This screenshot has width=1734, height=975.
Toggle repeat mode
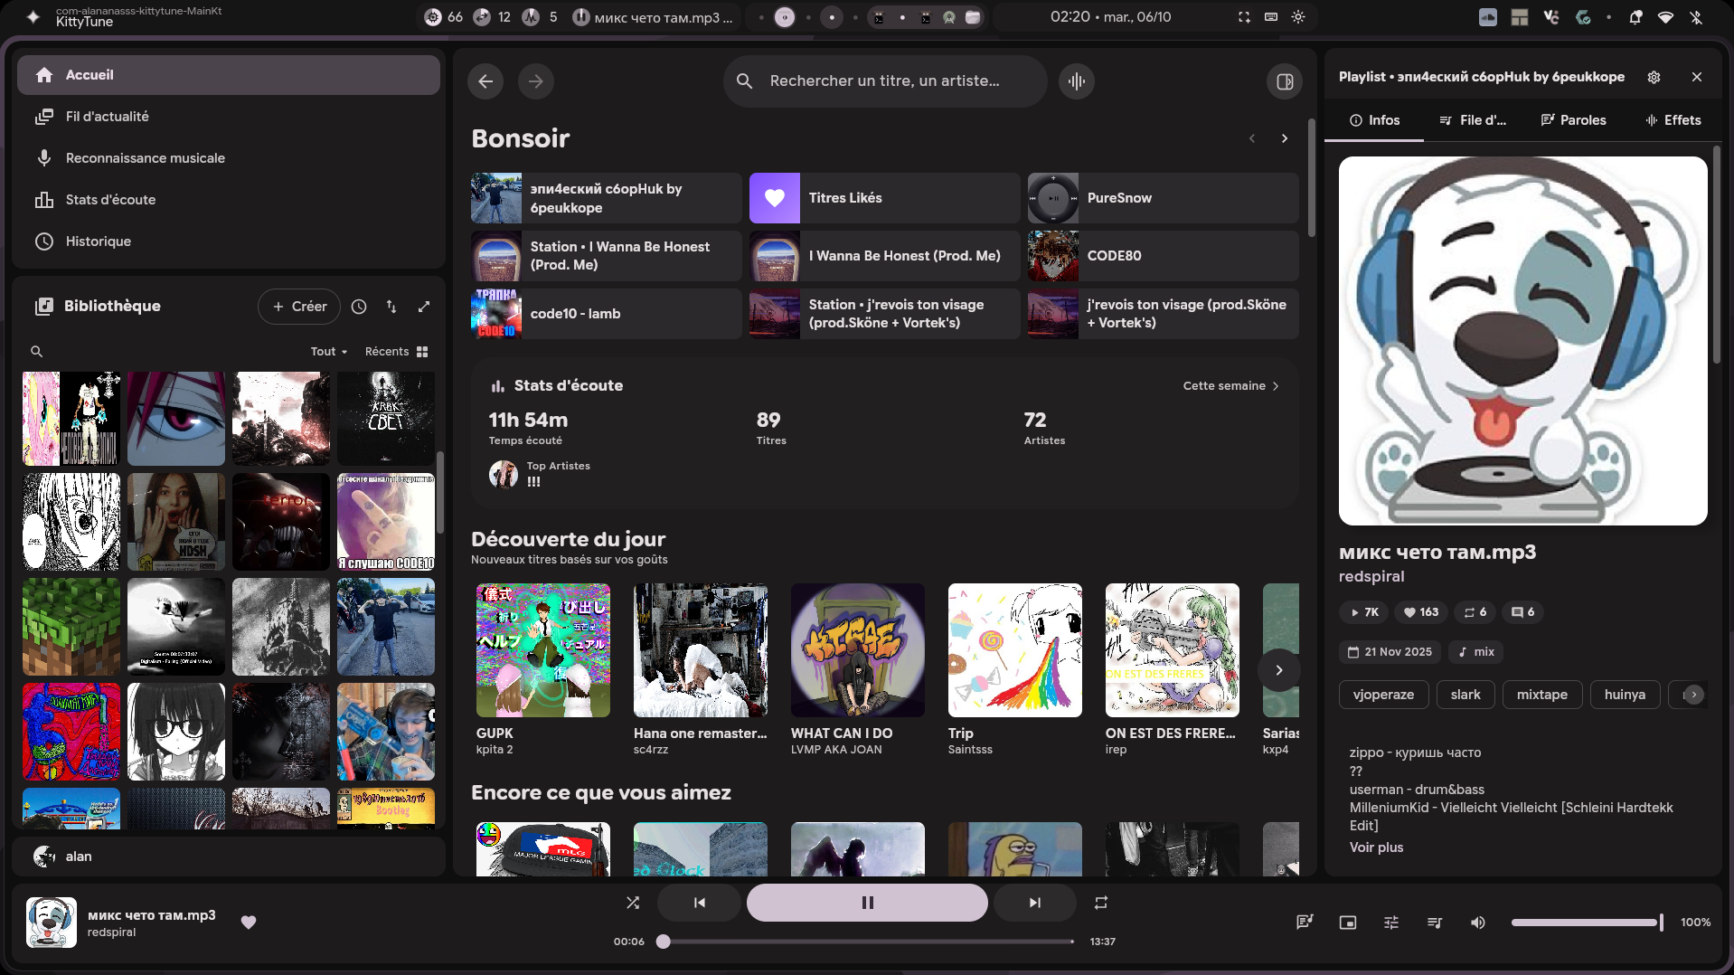click(x=1100, y=903)
